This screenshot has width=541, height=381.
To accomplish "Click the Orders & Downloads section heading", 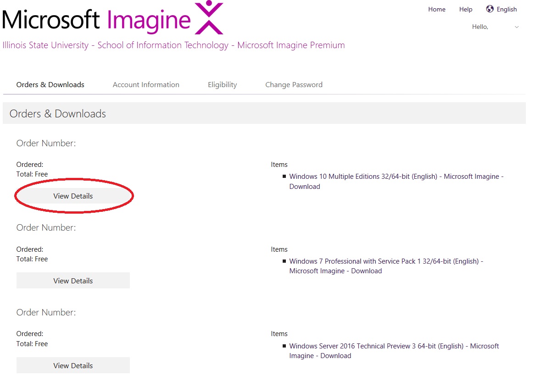I will [x=58, y=114].
